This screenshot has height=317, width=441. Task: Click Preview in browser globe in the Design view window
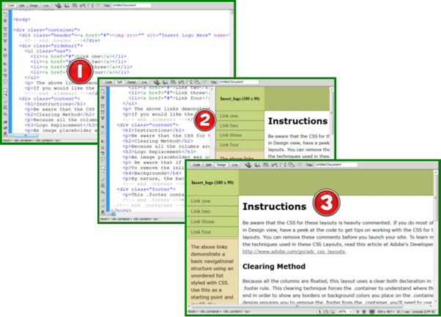(257, 165)
